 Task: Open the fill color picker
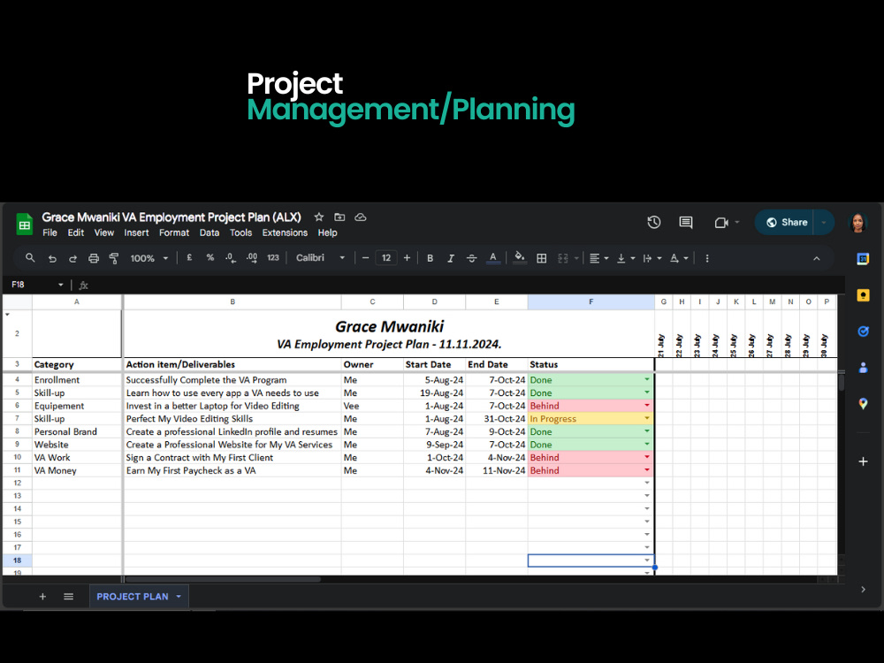point(519,257)
